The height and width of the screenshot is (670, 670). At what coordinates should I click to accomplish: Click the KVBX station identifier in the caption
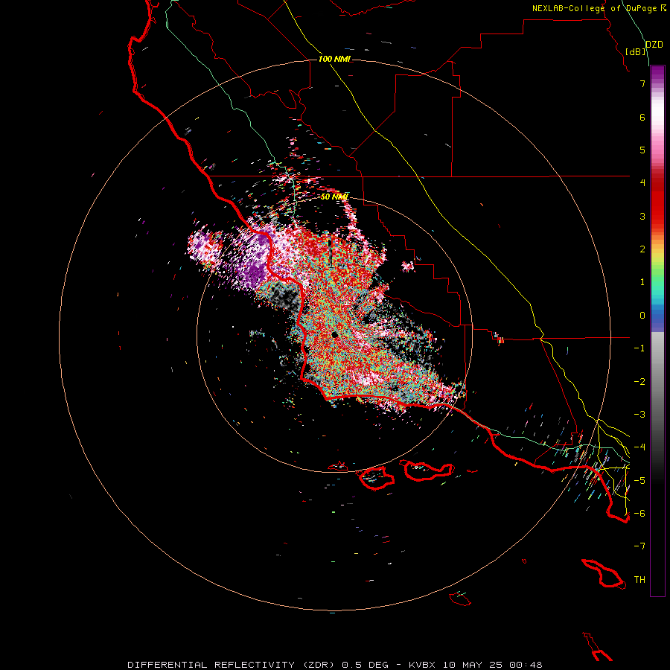(x=422, y=665)
